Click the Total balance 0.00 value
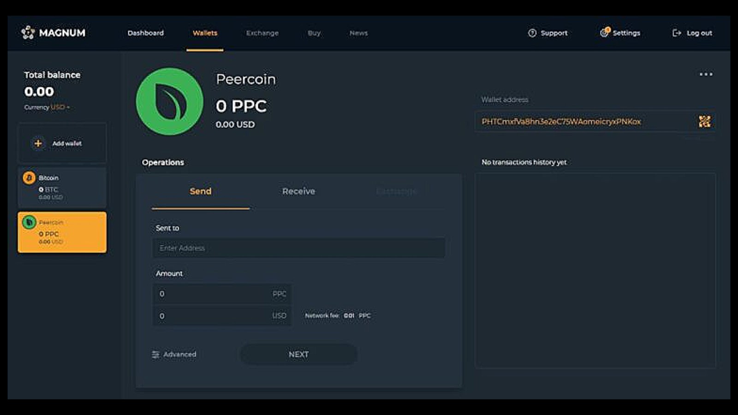738x415 pixels. [39, 92]
